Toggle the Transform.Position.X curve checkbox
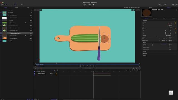 [x=34, y=73]
